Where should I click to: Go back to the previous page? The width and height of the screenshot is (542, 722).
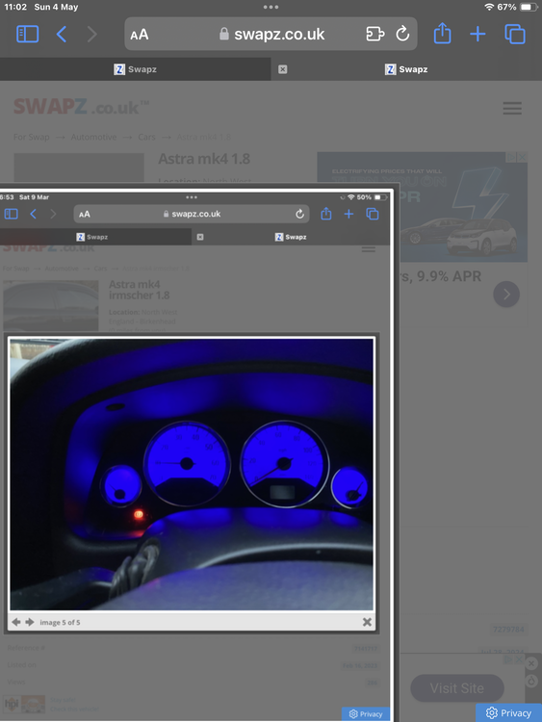pos(62,34)
